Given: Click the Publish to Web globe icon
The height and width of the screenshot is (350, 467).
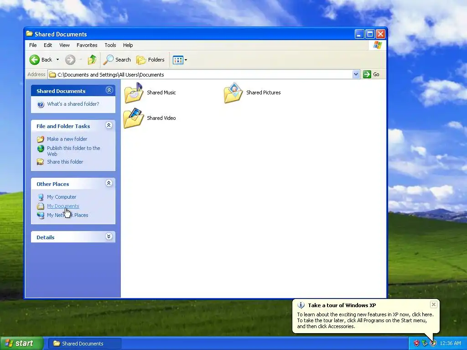Looking at the screenshot, I should [41, 148].
